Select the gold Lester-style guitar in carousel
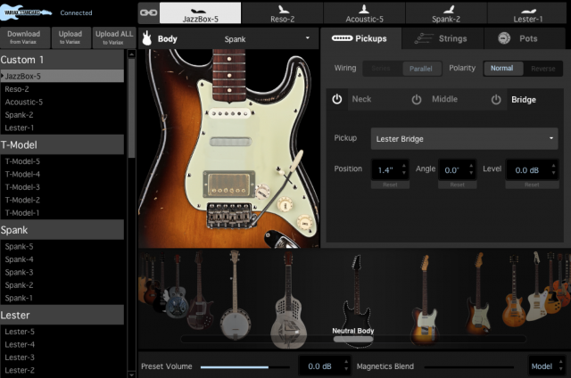The width and height of the screenshot is (571, 378). (x=514, y=291)
